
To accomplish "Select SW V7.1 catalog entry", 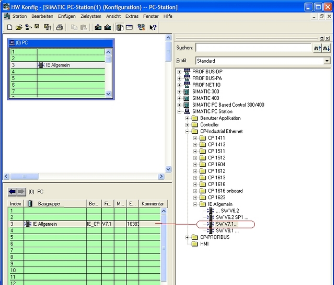I will 227,224.
